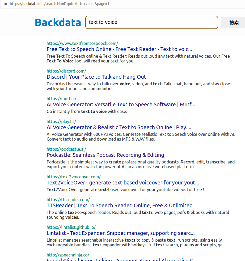Open 'Free Text to Speech Online' result
Screen dimensions: 245x261
coord(119,49)
